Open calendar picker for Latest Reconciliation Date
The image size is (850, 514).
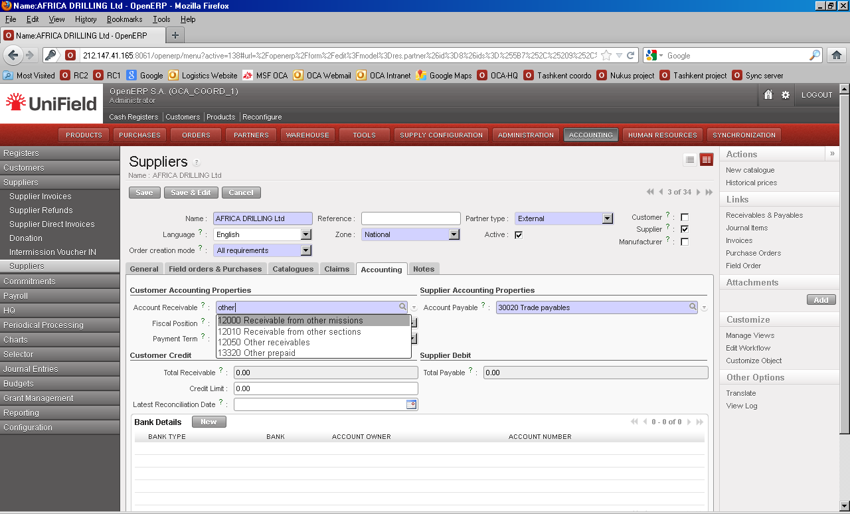411,404
